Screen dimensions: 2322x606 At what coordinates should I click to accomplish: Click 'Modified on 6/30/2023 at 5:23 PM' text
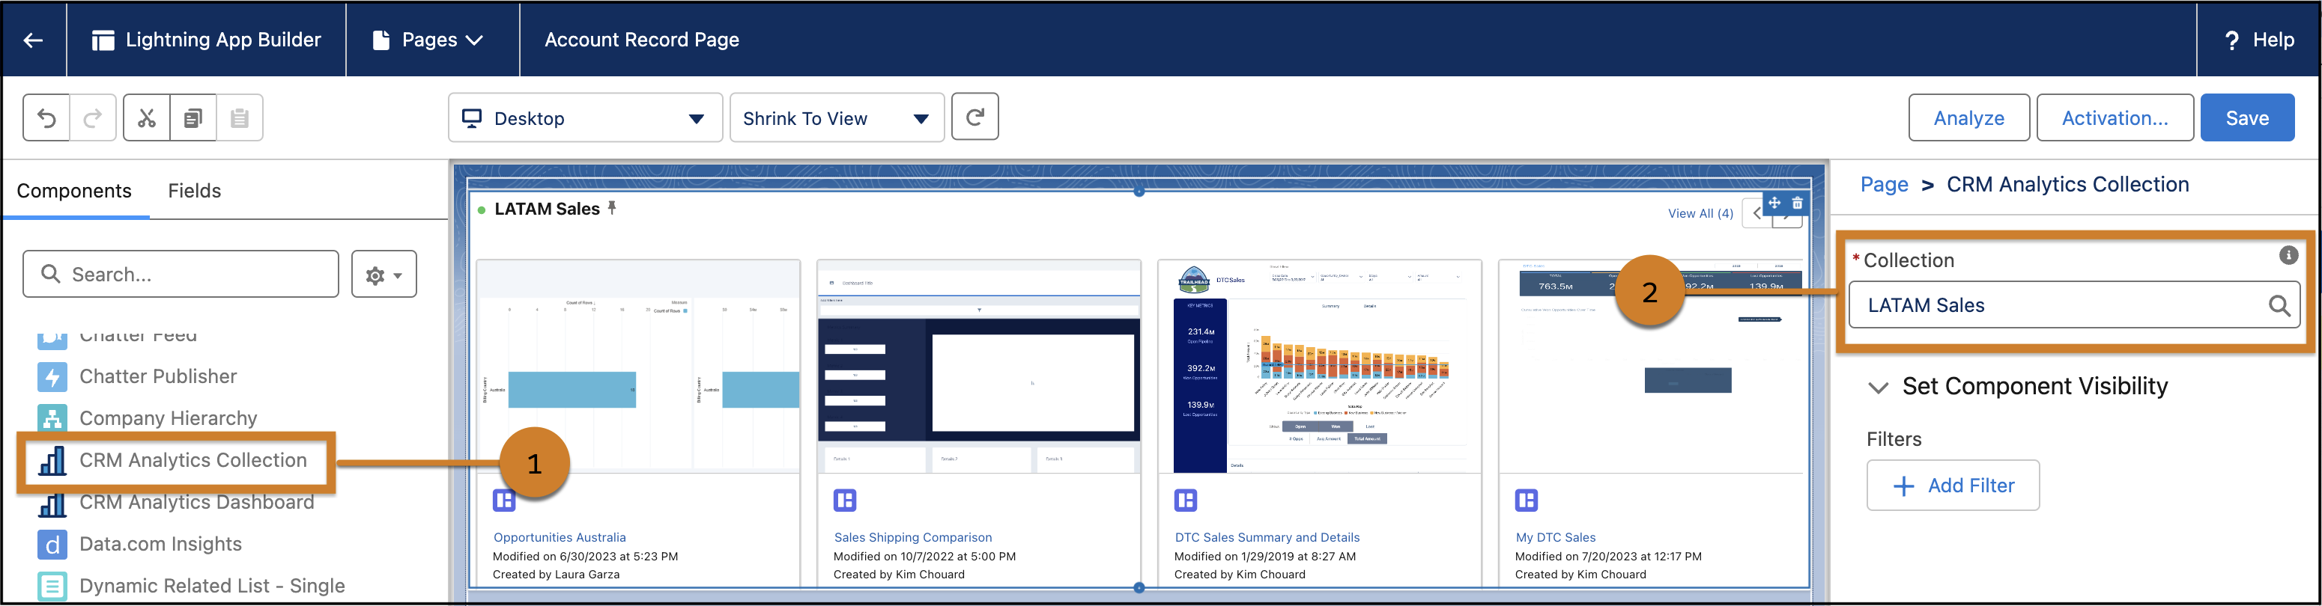click(585, 557)
